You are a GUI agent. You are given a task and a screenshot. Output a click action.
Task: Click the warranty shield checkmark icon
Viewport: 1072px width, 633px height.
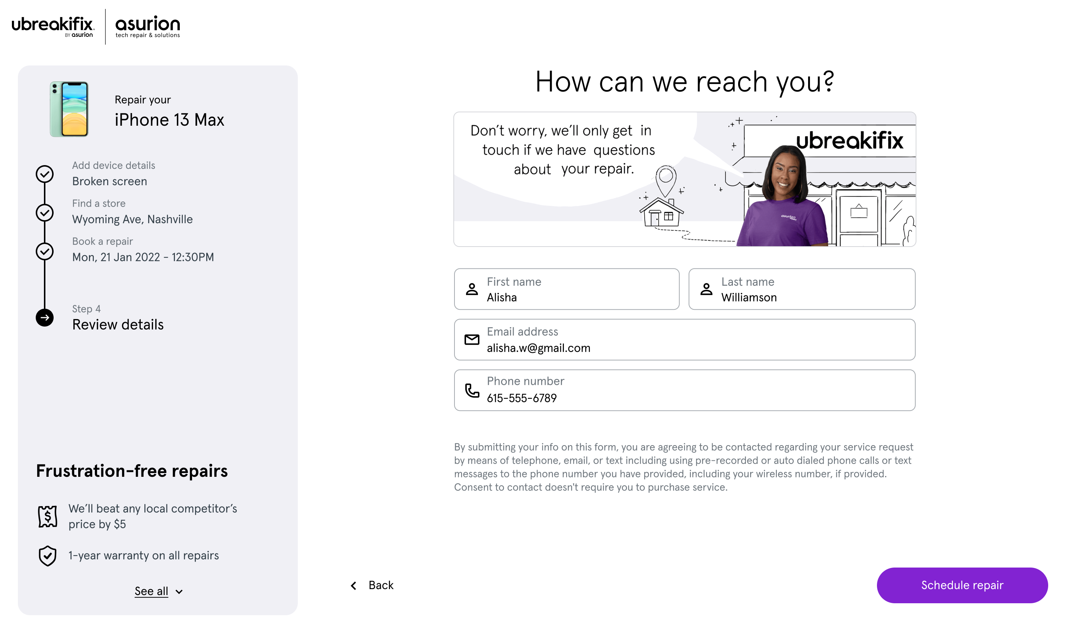(x=47, y=556)
